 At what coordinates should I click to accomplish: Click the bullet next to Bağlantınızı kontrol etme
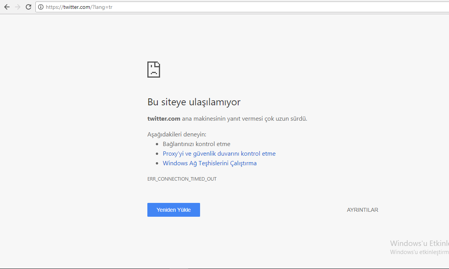(x=157, y=144)
